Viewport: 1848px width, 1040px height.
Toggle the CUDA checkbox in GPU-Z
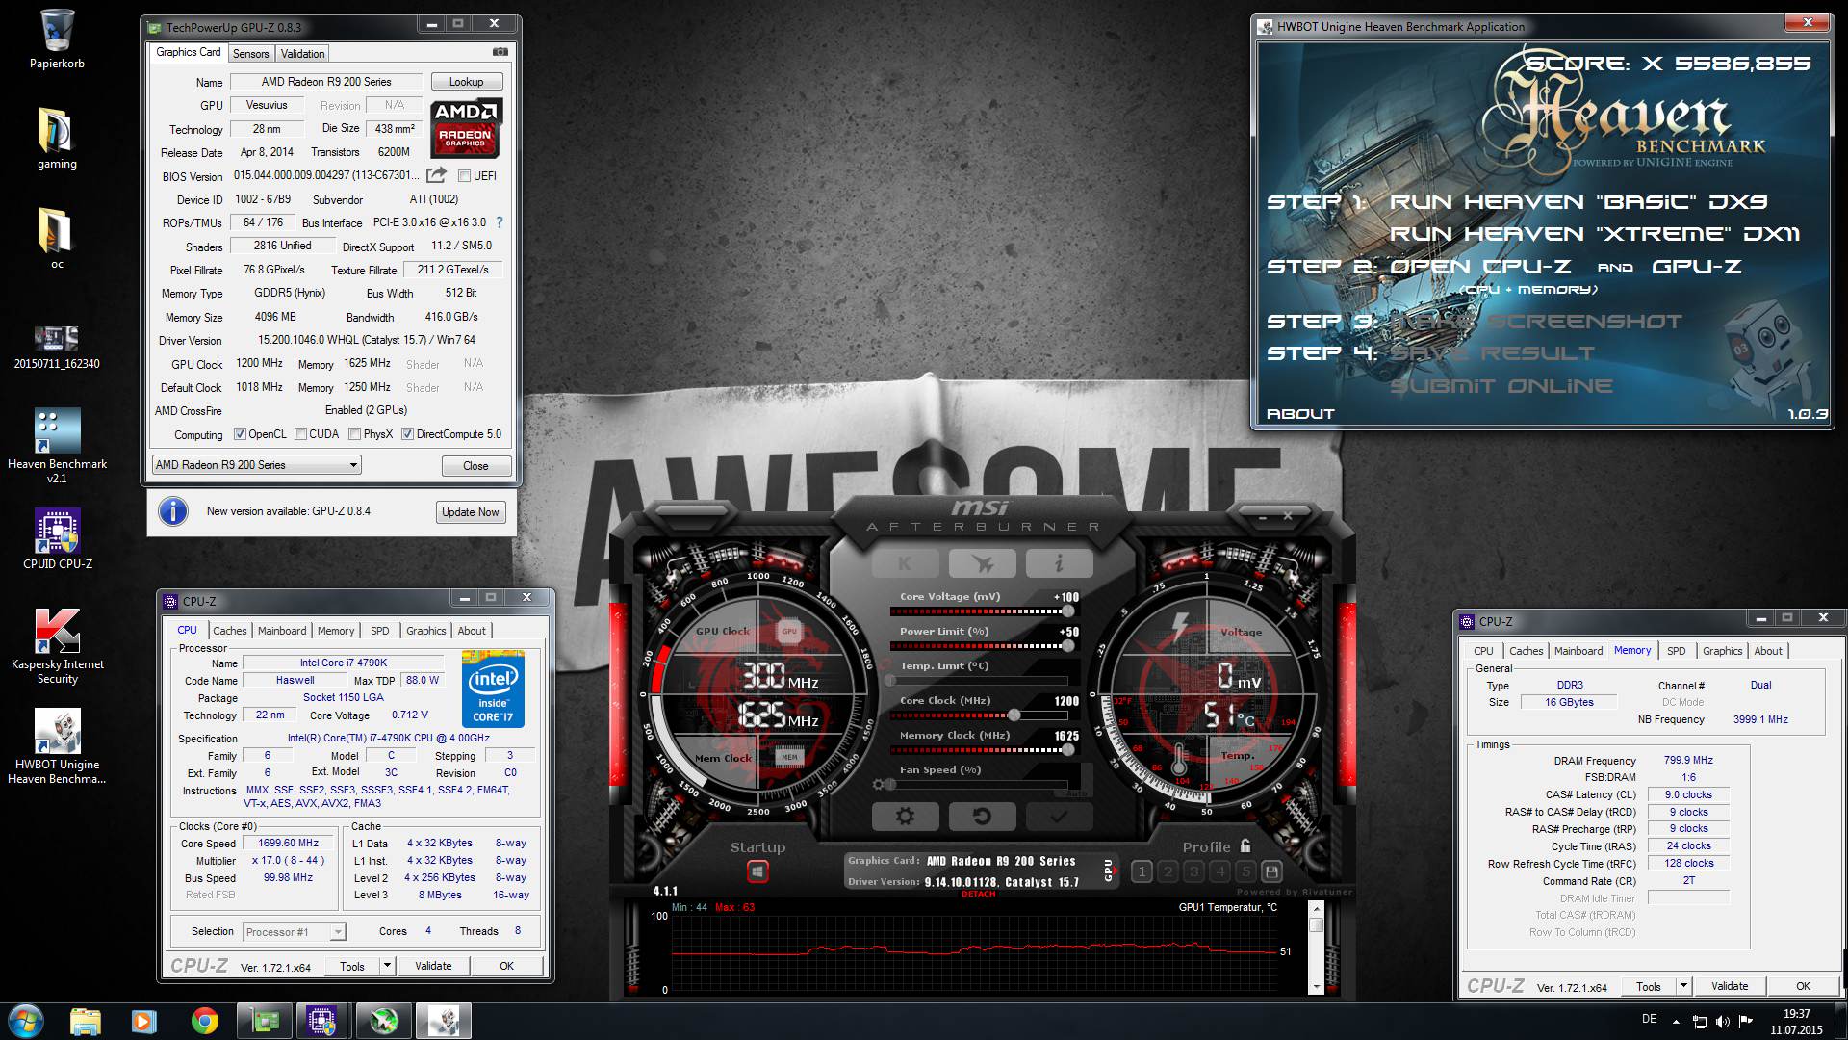300,434
